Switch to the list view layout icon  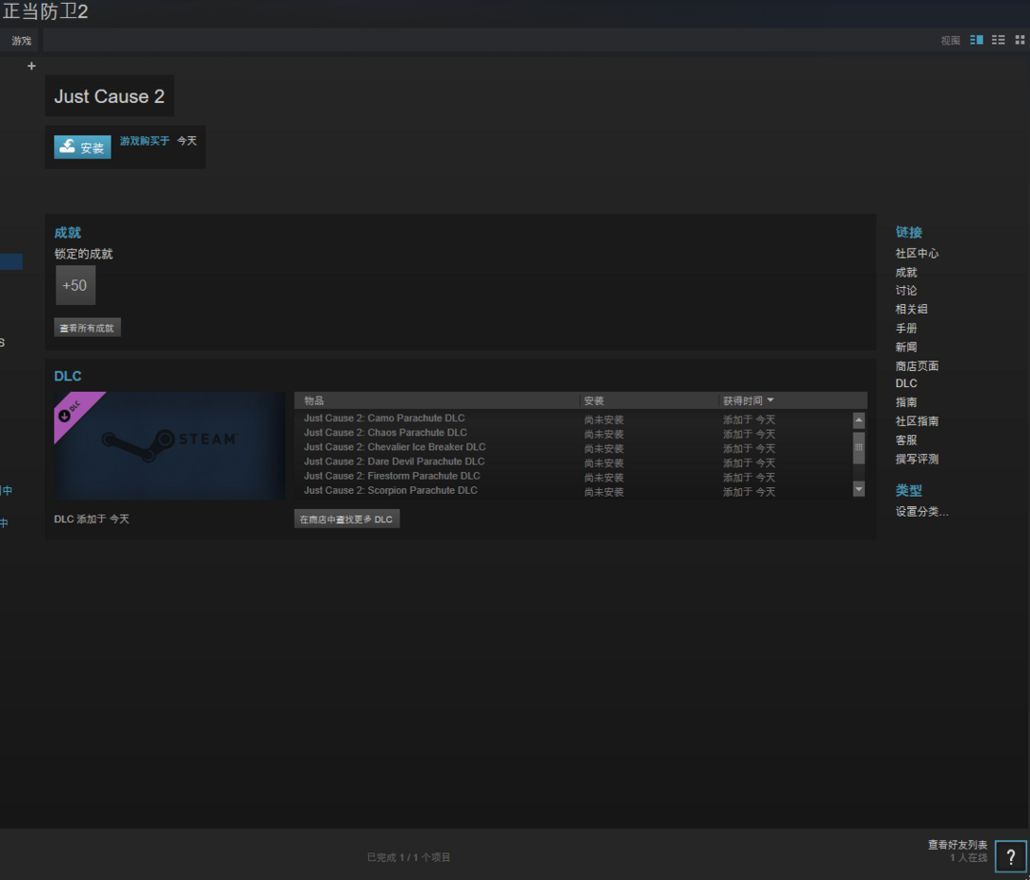(x=999, y=40)
